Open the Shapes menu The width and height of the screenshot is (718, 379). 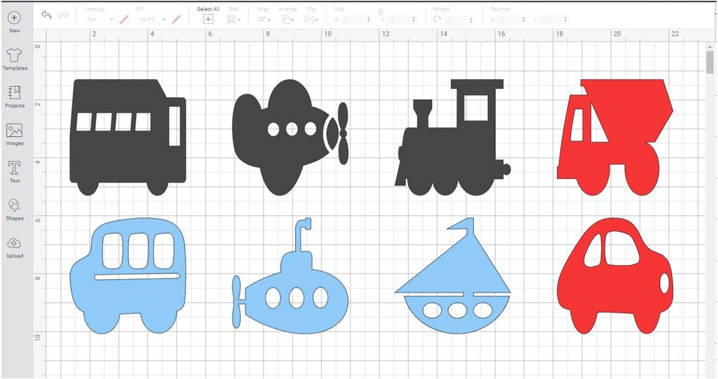[x=14, y=210]
